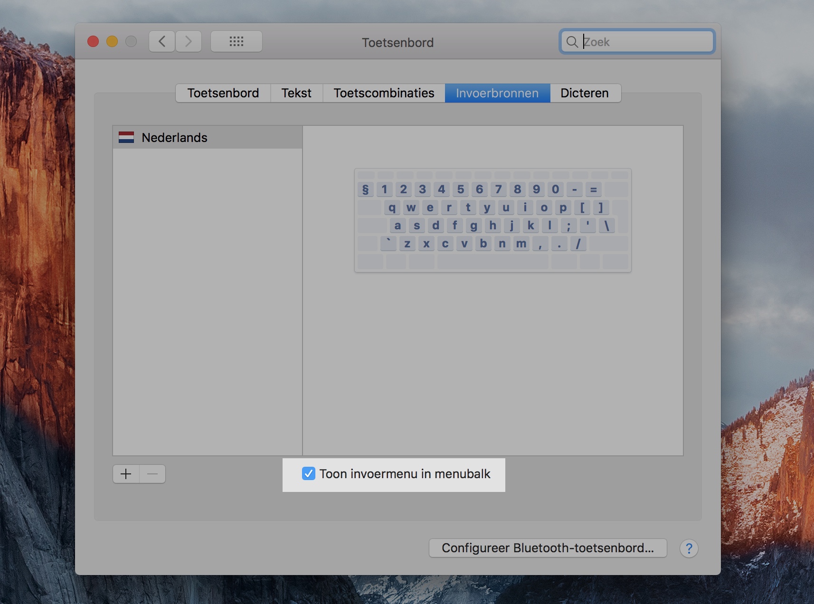Click the keyboard layout preview image

point(492,220)
